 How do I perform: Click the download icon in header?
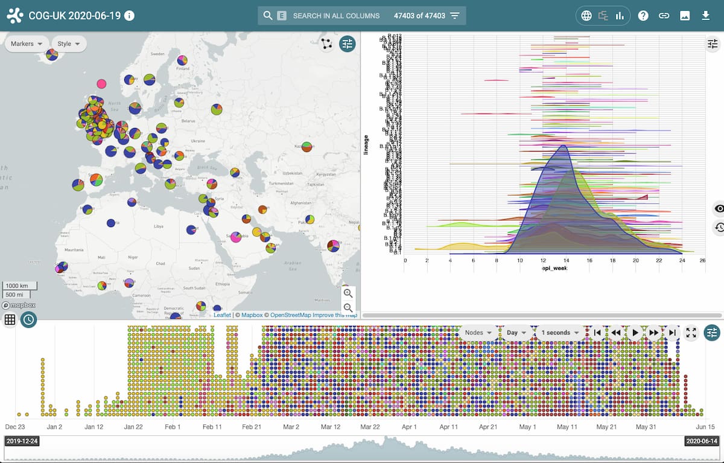pyautogui.click(x=705, y=16)
